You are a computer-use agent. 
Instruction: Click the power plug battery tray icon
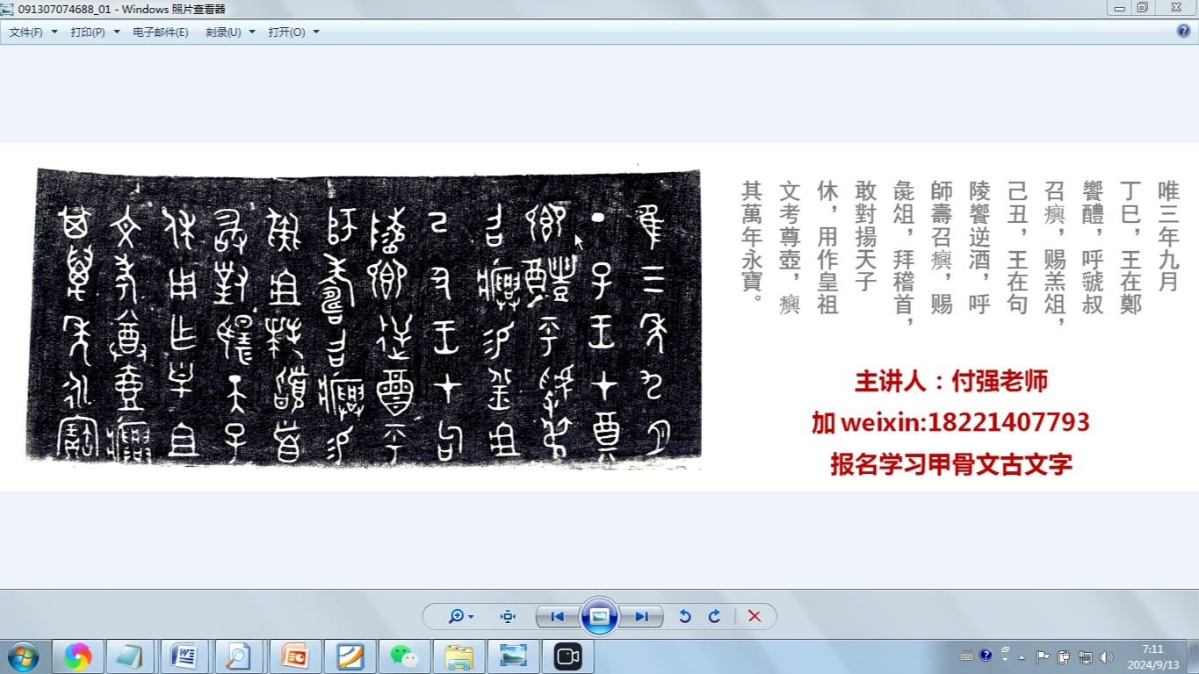(1064, 656)
